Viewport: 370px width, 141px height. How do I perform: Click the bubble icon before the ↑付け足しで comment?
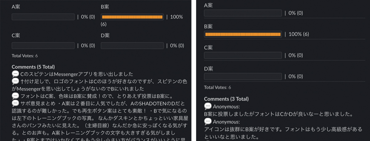[15, 82]
